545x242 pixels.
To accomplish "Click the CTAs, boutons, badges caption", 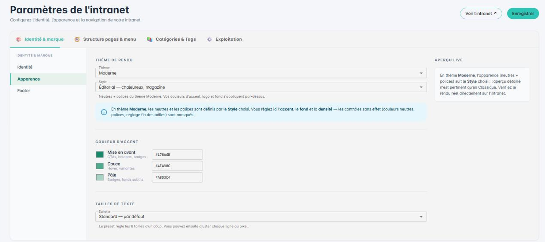I will tap(127, 157).
